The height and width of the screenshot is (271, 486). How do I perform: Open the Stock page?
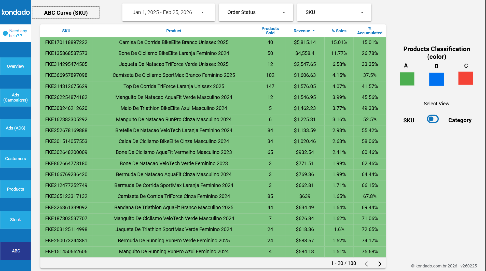click(16, 220)
